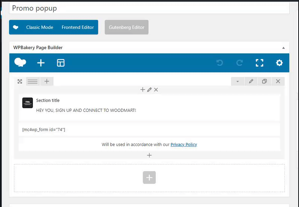299x207 pixels.
Task: Change row layout with lines icon
Action: [33, 81]
